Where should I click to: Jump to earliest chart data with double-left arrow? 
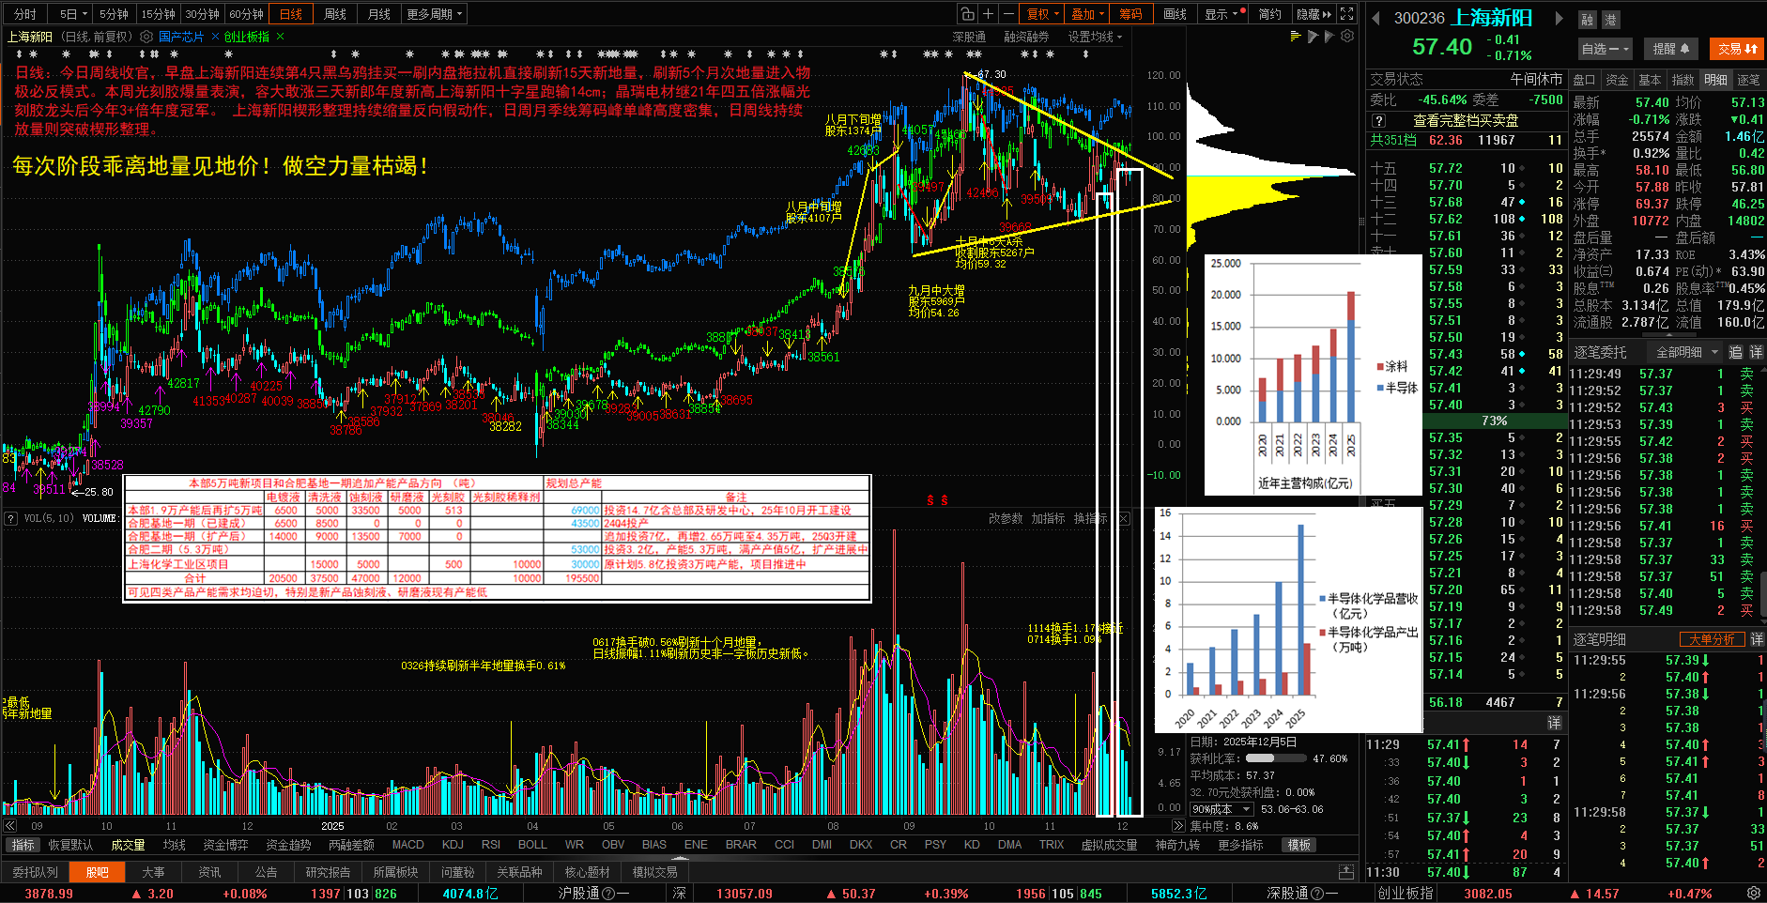coord(10,826)
